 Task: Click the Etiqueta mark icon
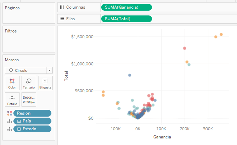tap(45, 83)
